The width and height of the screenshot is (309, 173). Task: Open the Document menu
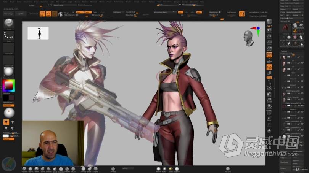(x=27, y=2)
